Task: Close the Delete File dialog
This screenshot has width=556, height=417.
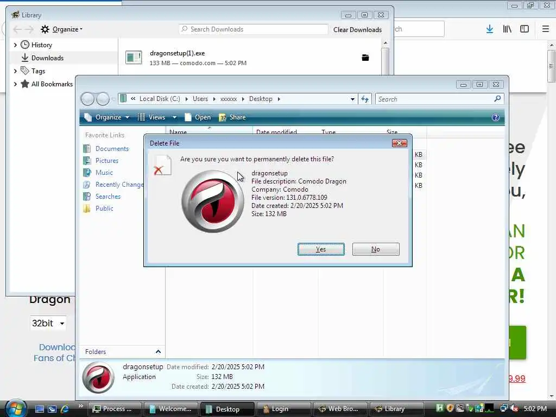Action: point(399,143)
